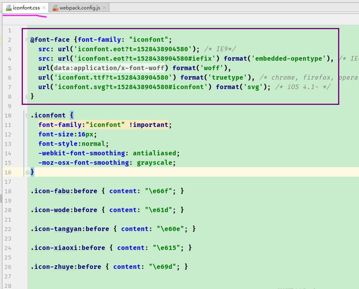Click the !important keyword on line 11

tap(149, 125)
